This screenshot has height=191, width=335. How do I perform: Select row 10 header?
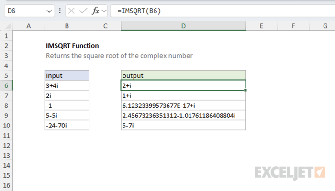(x=6, y=125)
